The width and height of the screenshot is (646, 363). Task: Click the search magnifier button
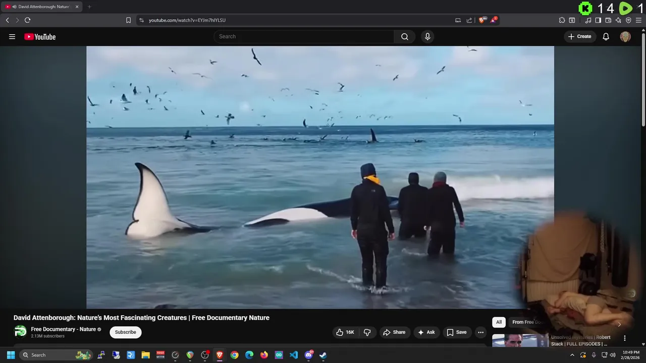[x=405, y=37]
